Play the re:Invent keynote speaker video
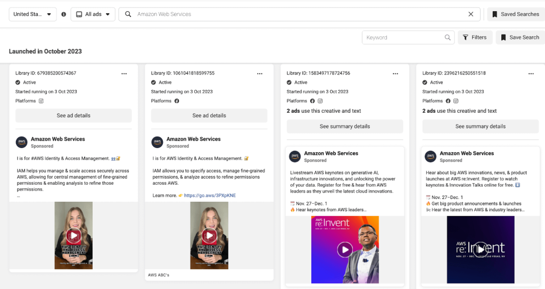This screenshot has width=545, height=289. 345,250
